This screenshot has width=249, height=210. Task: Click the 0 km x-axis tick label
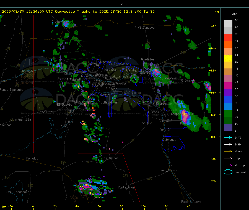click(x=33, y=206)
